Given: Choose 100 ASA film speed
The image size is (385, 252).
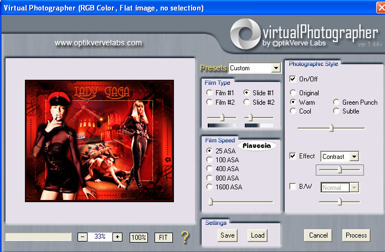Looking at the screenshot, I should pos(209,160).
